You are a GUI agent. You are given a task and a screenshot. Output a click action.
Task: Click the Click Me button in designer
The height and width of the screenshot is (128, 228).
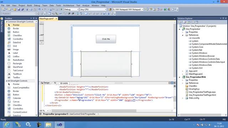point(106,39)
